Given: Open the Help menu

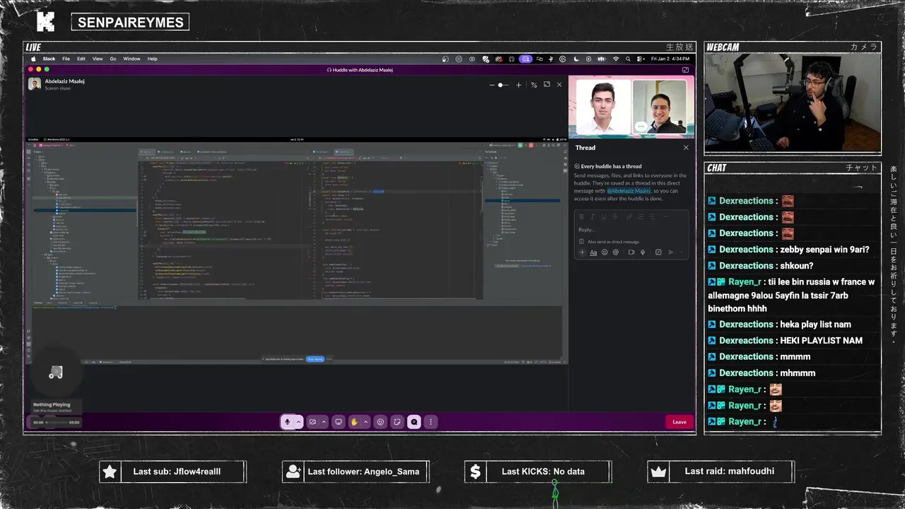Looking at the screenshot, I should point(152,59).
